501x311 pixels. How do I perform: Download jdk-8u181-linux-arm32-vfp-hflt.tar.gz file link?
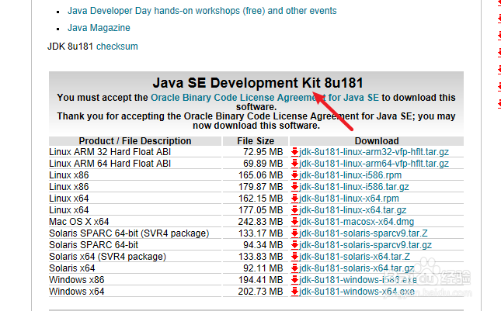374,152
